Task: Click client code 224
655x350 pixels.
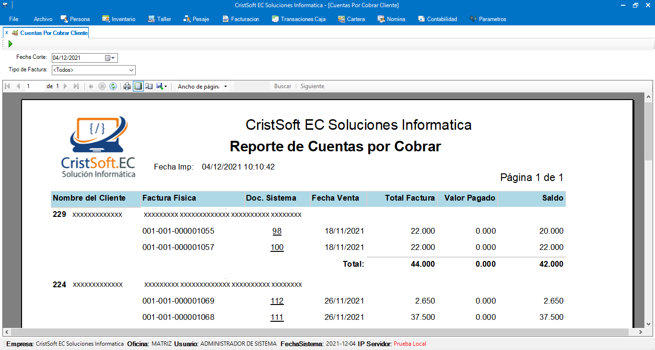Action: click(x=59, y=284)
